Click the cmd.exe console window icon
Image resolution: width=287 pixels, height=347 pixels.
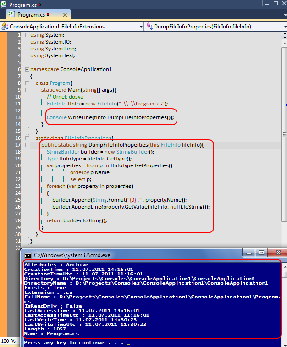point(28,255)
